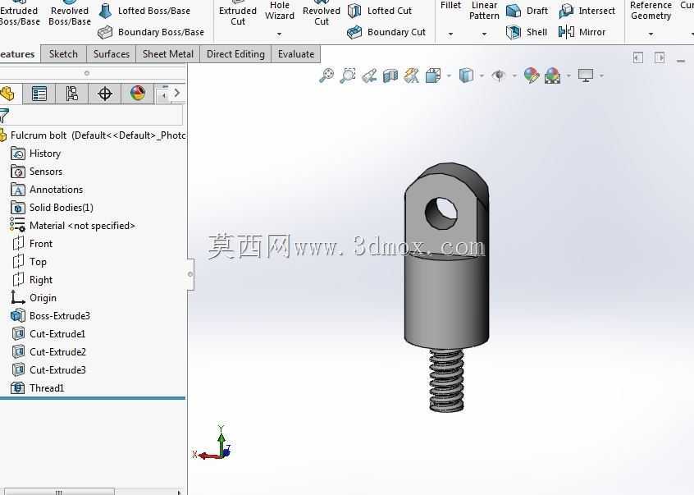The width and height of the screenshot is (694, 495).
Task: Select Boss-Extrude3 feature
Action: (x=51, y=316)
